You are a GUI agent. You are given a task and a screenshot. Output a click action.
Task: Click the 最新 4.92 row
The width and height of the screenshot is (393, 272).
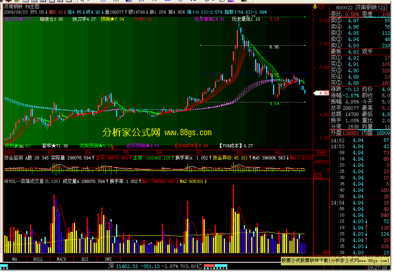click(x=345, y=52)
